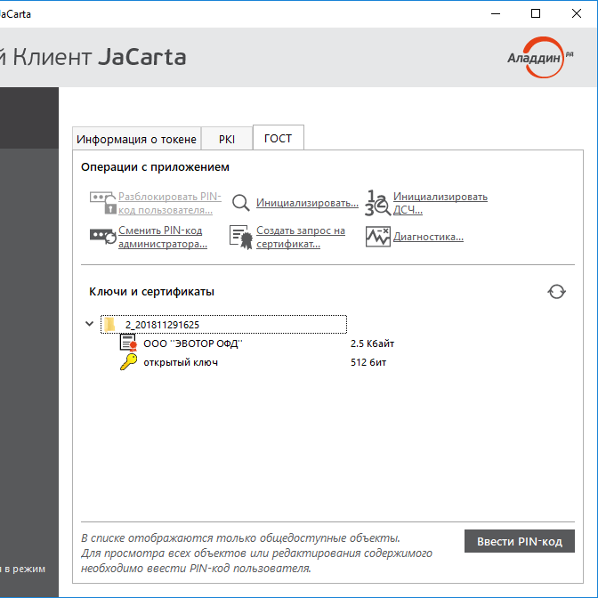Image resolution: width=598 pixels, height=598 pixels.
Task: Close the JaCarta window
Action: point(577,13)
